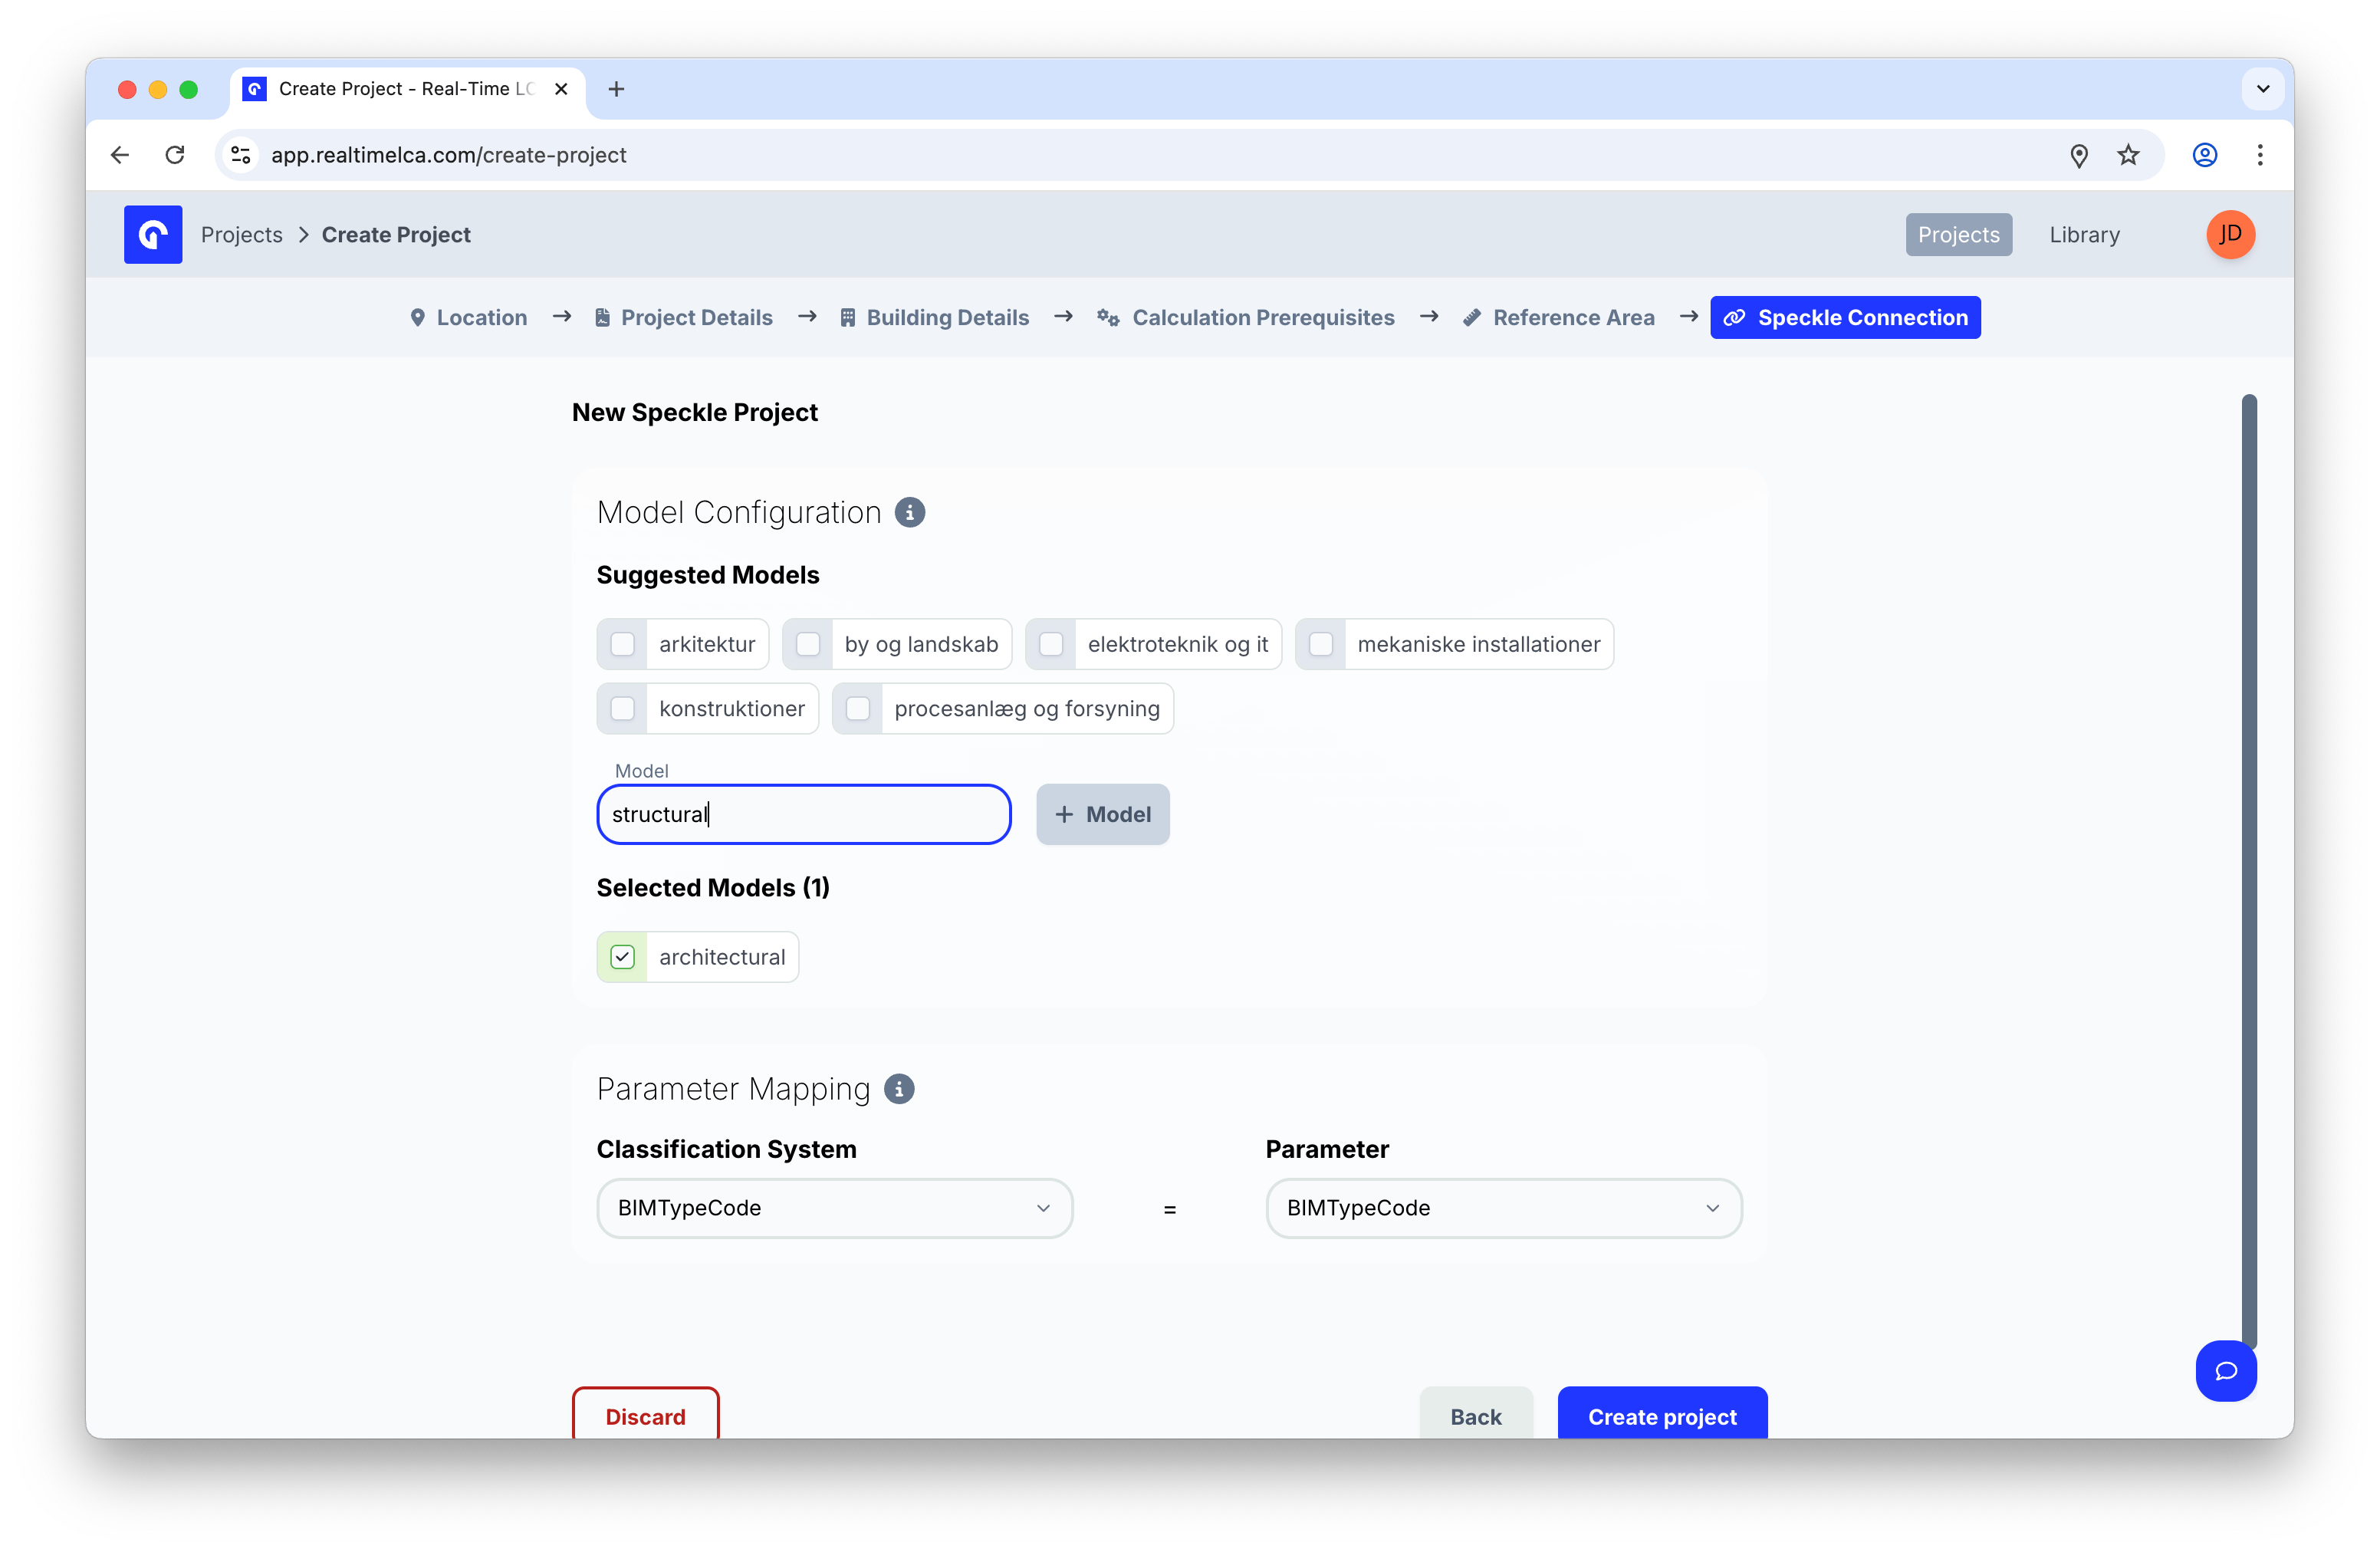This screenshot has width=2380, height=1552.
Task: Expand the tab search chevron
Action: [2263, 89]
